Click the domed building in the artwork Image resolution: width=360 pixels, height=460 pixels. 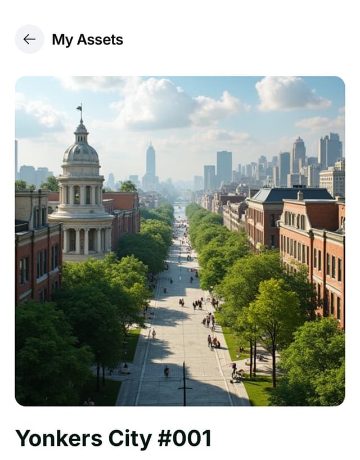pos(80,191)
